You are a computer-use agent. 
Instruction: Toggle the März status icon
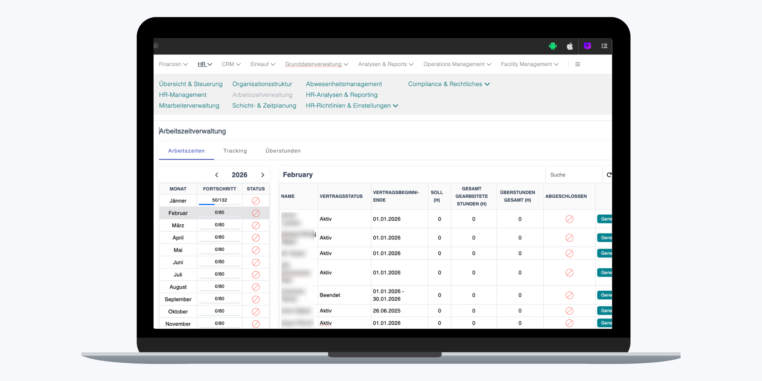point(256,226)
